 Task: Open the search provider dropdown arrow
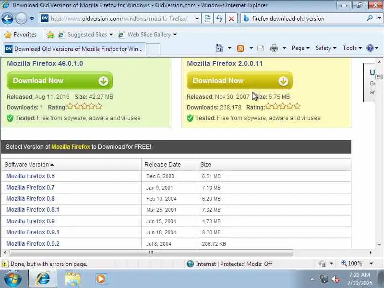[379, 18]
